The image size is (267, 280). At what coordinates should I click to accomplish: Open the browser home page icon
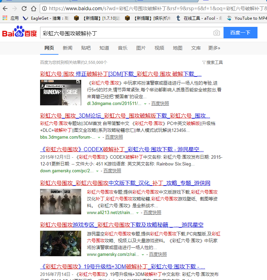[34, 8]
